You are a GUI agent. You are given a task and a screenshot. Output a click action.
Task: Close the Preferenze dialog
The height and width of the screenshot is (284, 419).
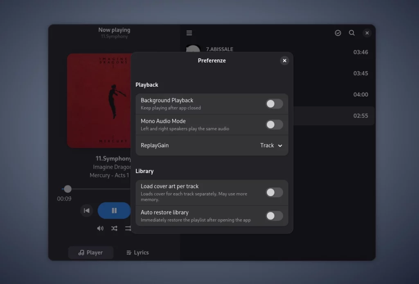(284, 61)
